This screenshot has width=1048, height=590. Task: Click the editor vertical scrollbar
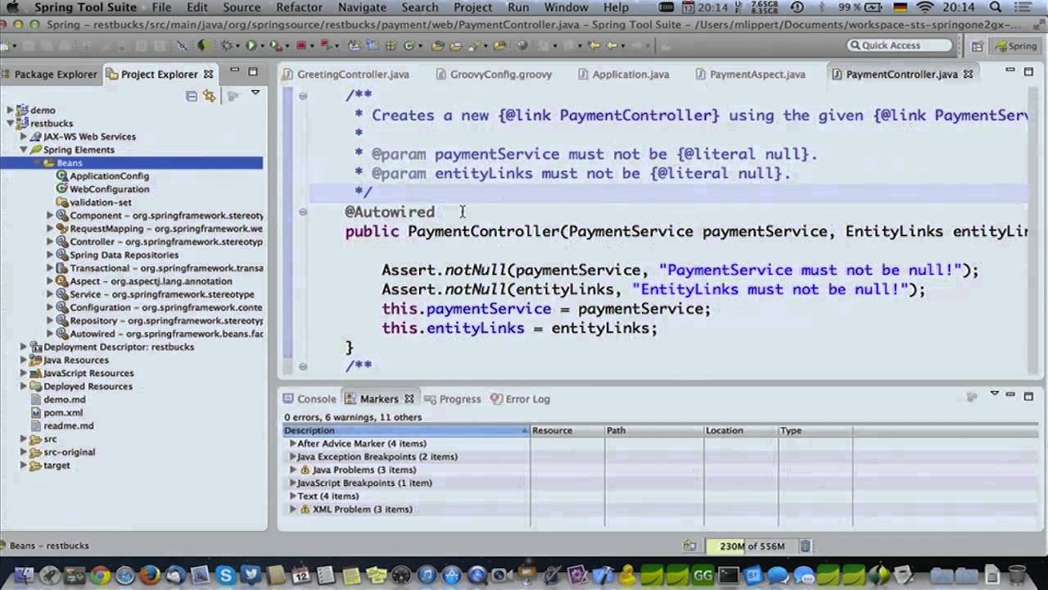pos(1032,229)
